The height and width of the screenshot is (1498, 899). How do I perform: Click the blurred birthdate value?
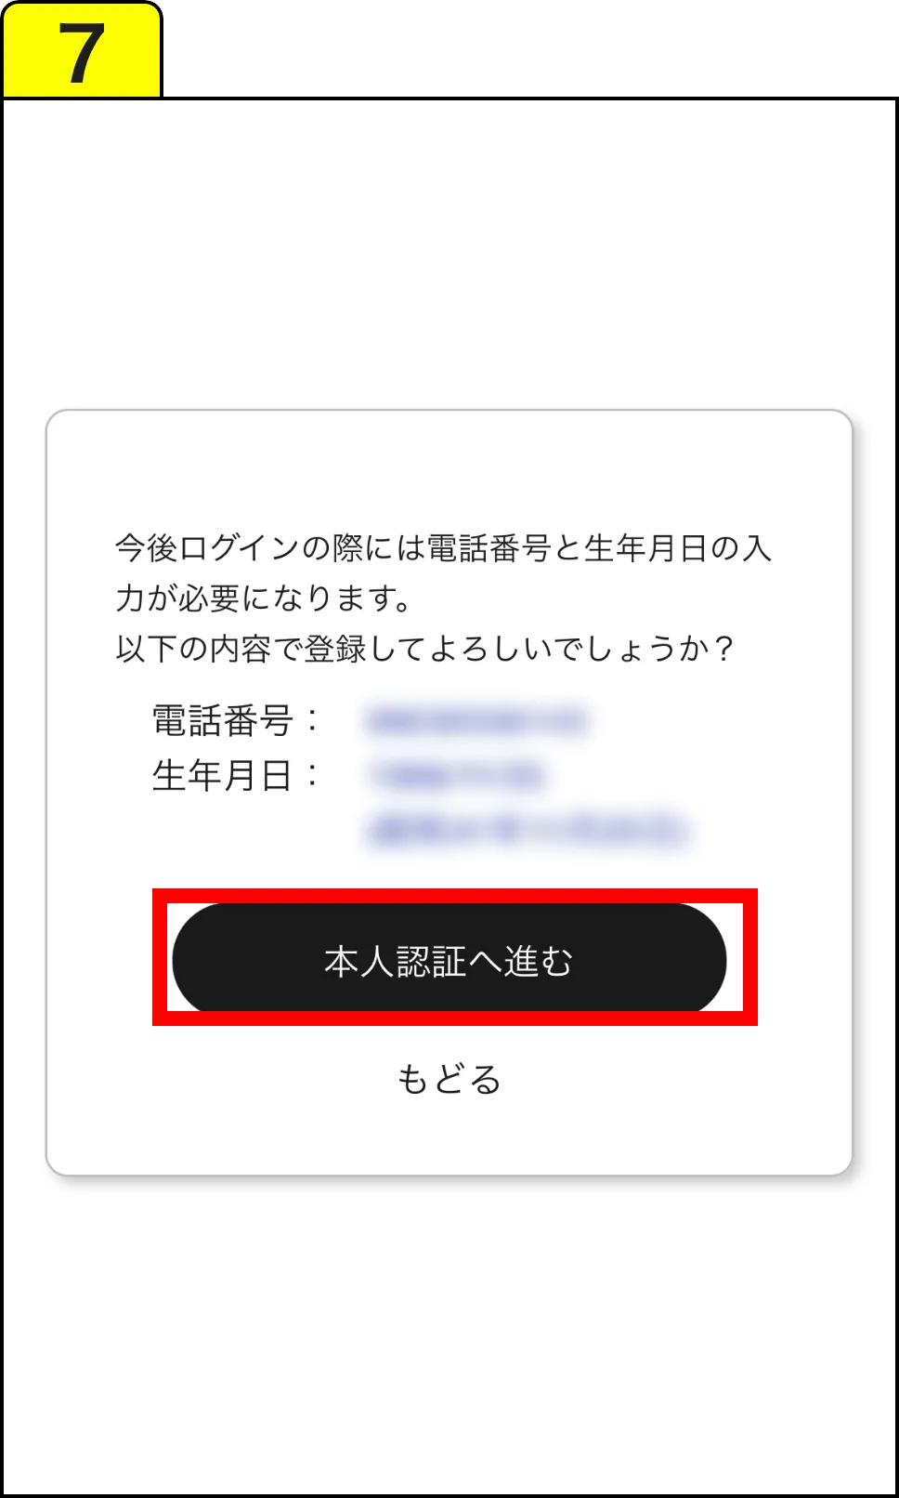point(457,775)
